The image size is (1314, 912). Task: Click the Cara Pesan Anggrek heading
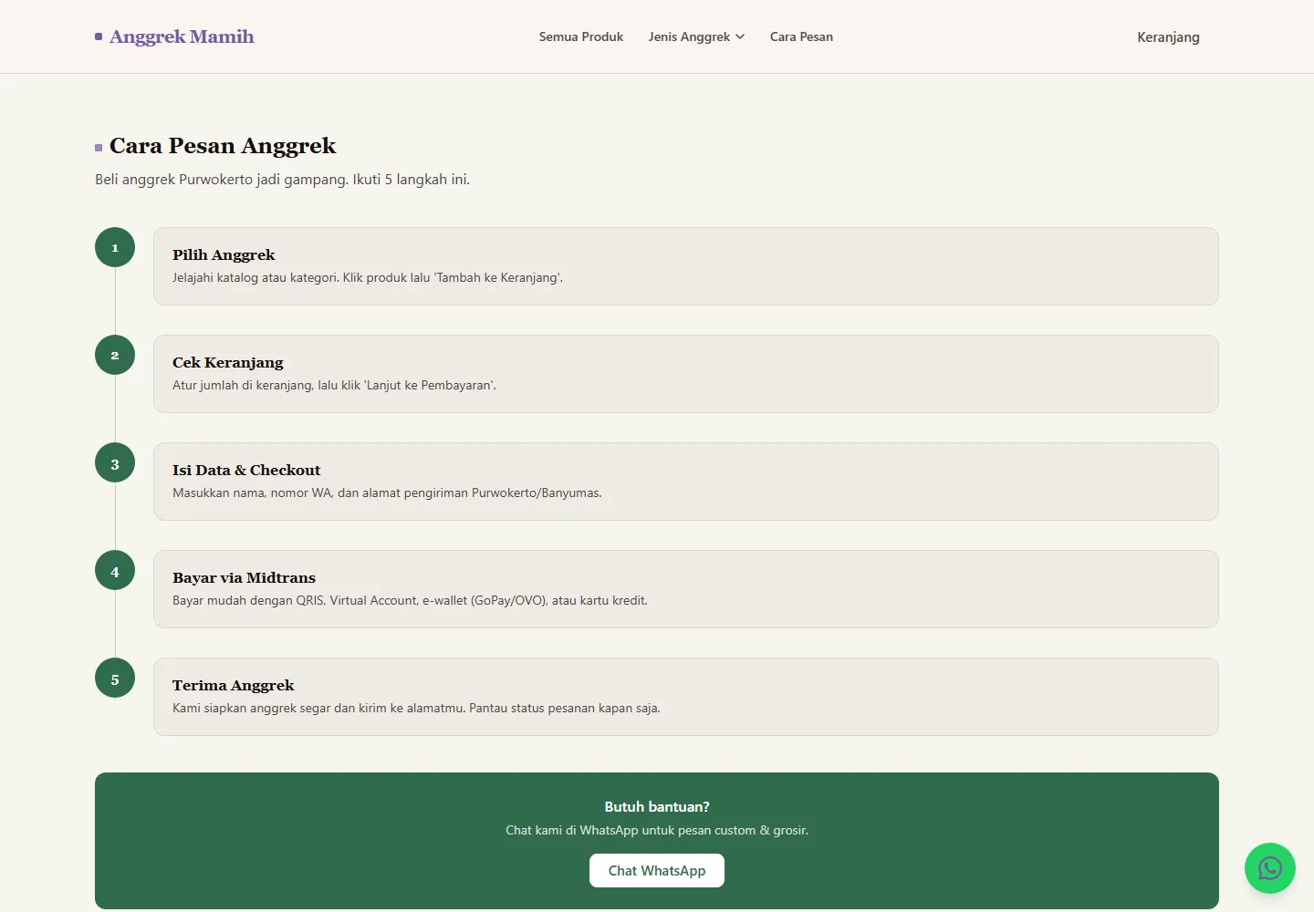pos(223,146)
